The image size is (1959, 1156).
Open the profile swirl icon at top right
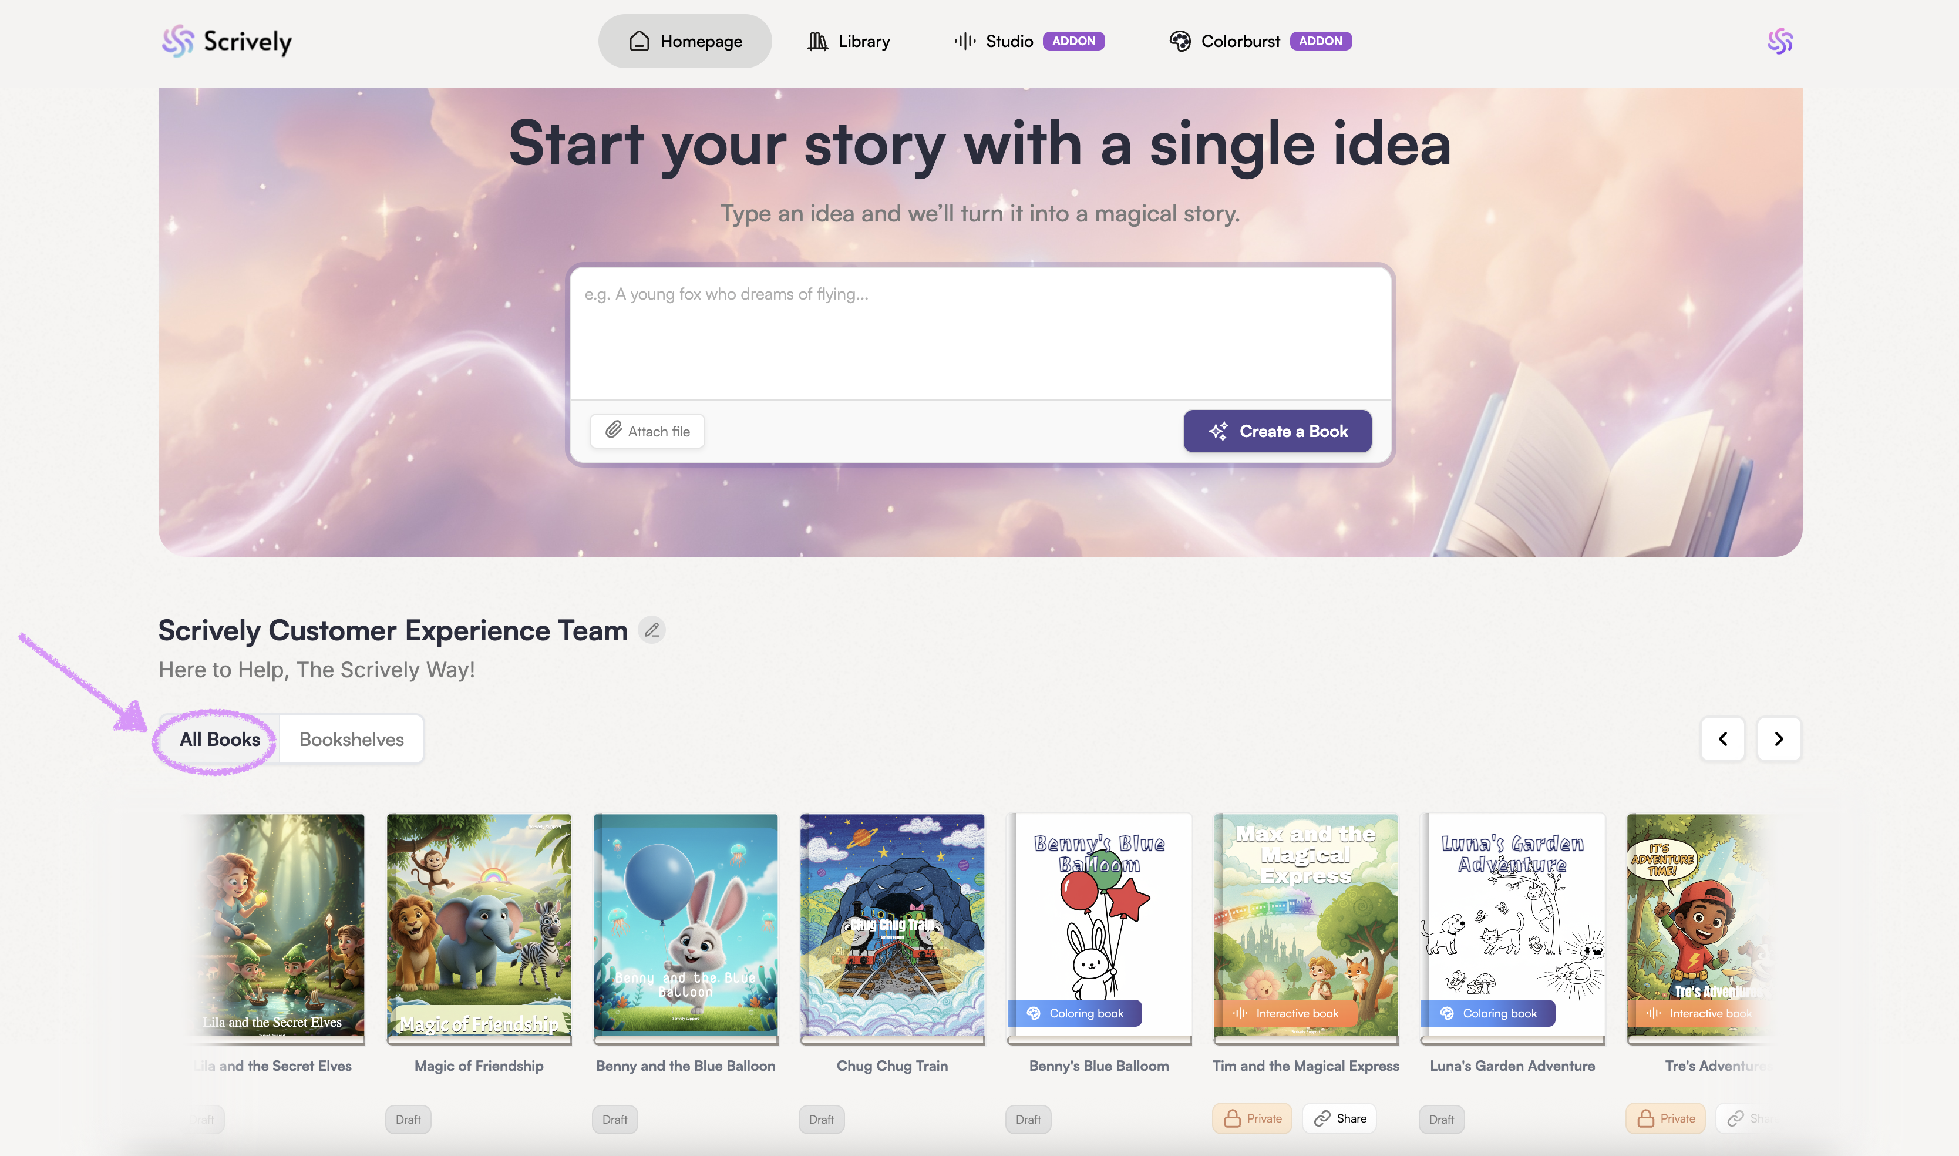pos(1780,41)
